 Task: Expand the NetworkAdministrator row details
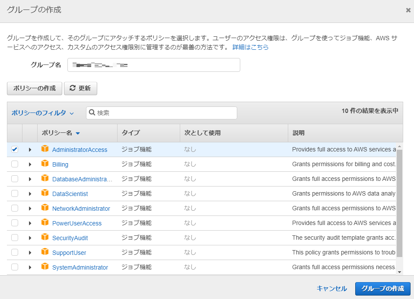coord(30,209)
